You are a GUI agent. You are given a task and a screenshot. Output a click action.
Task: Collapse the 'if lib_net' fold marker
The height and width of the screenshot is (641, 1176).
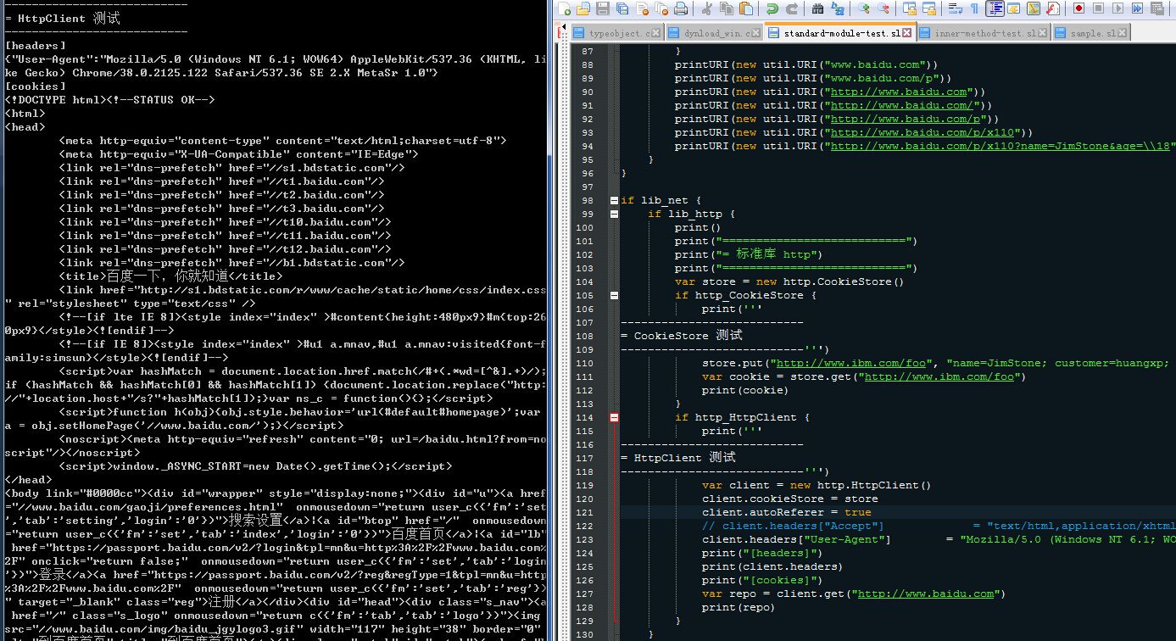coord(614,201)
